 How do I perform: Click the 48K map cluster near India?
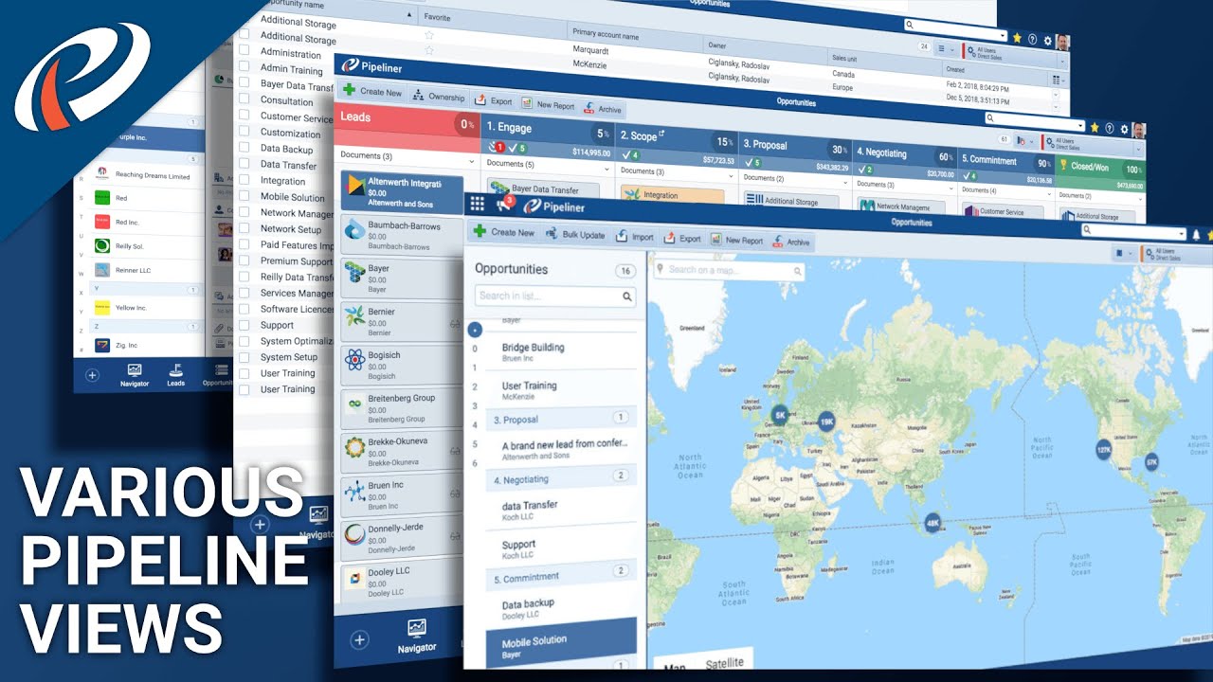point(932,522)
